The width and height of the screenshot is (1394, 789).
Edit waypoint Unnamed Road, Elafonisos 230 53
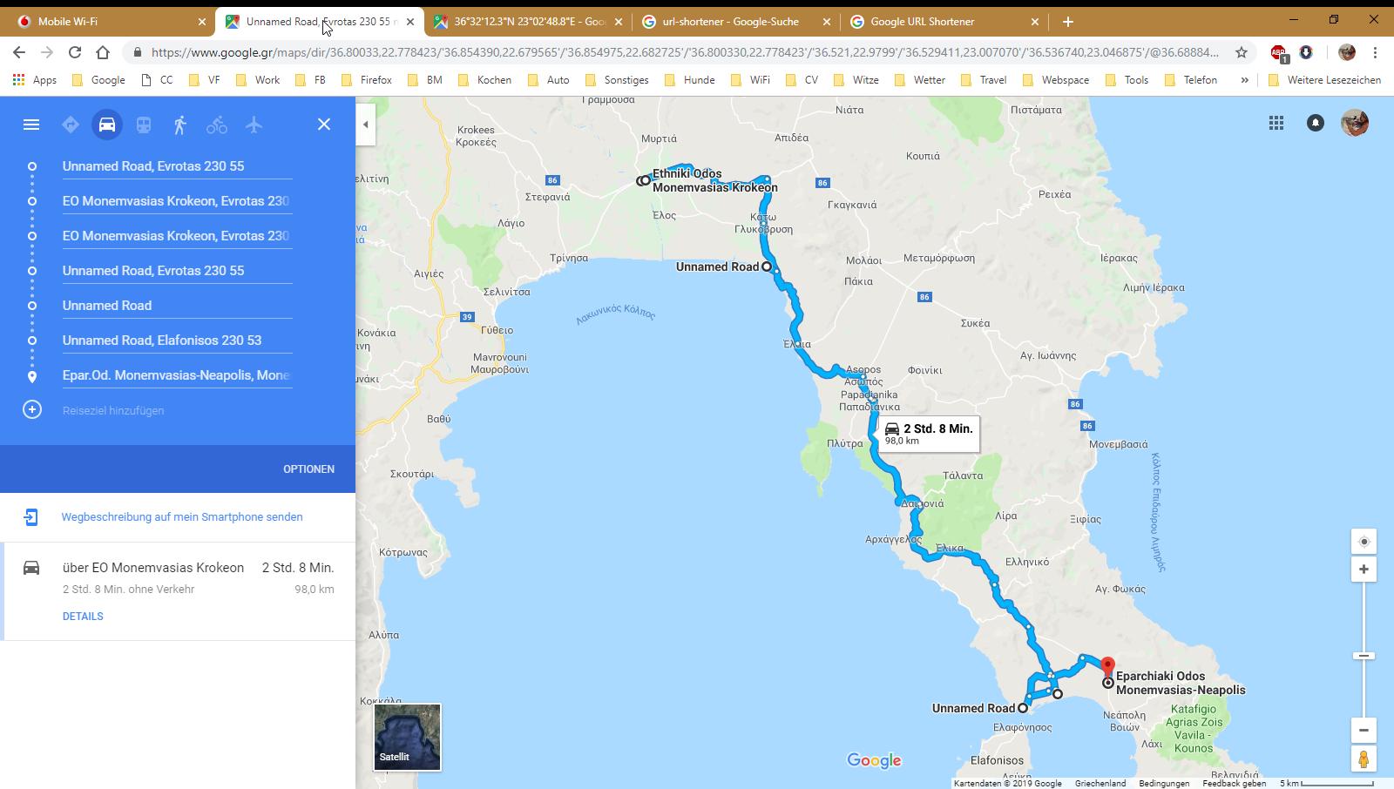(x=177, y=341)
